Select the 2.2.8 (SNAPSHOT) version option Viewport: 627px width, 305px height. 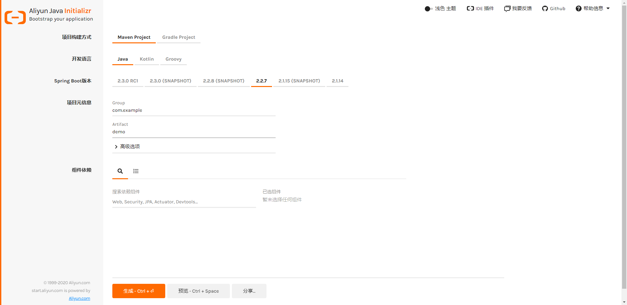224,81
